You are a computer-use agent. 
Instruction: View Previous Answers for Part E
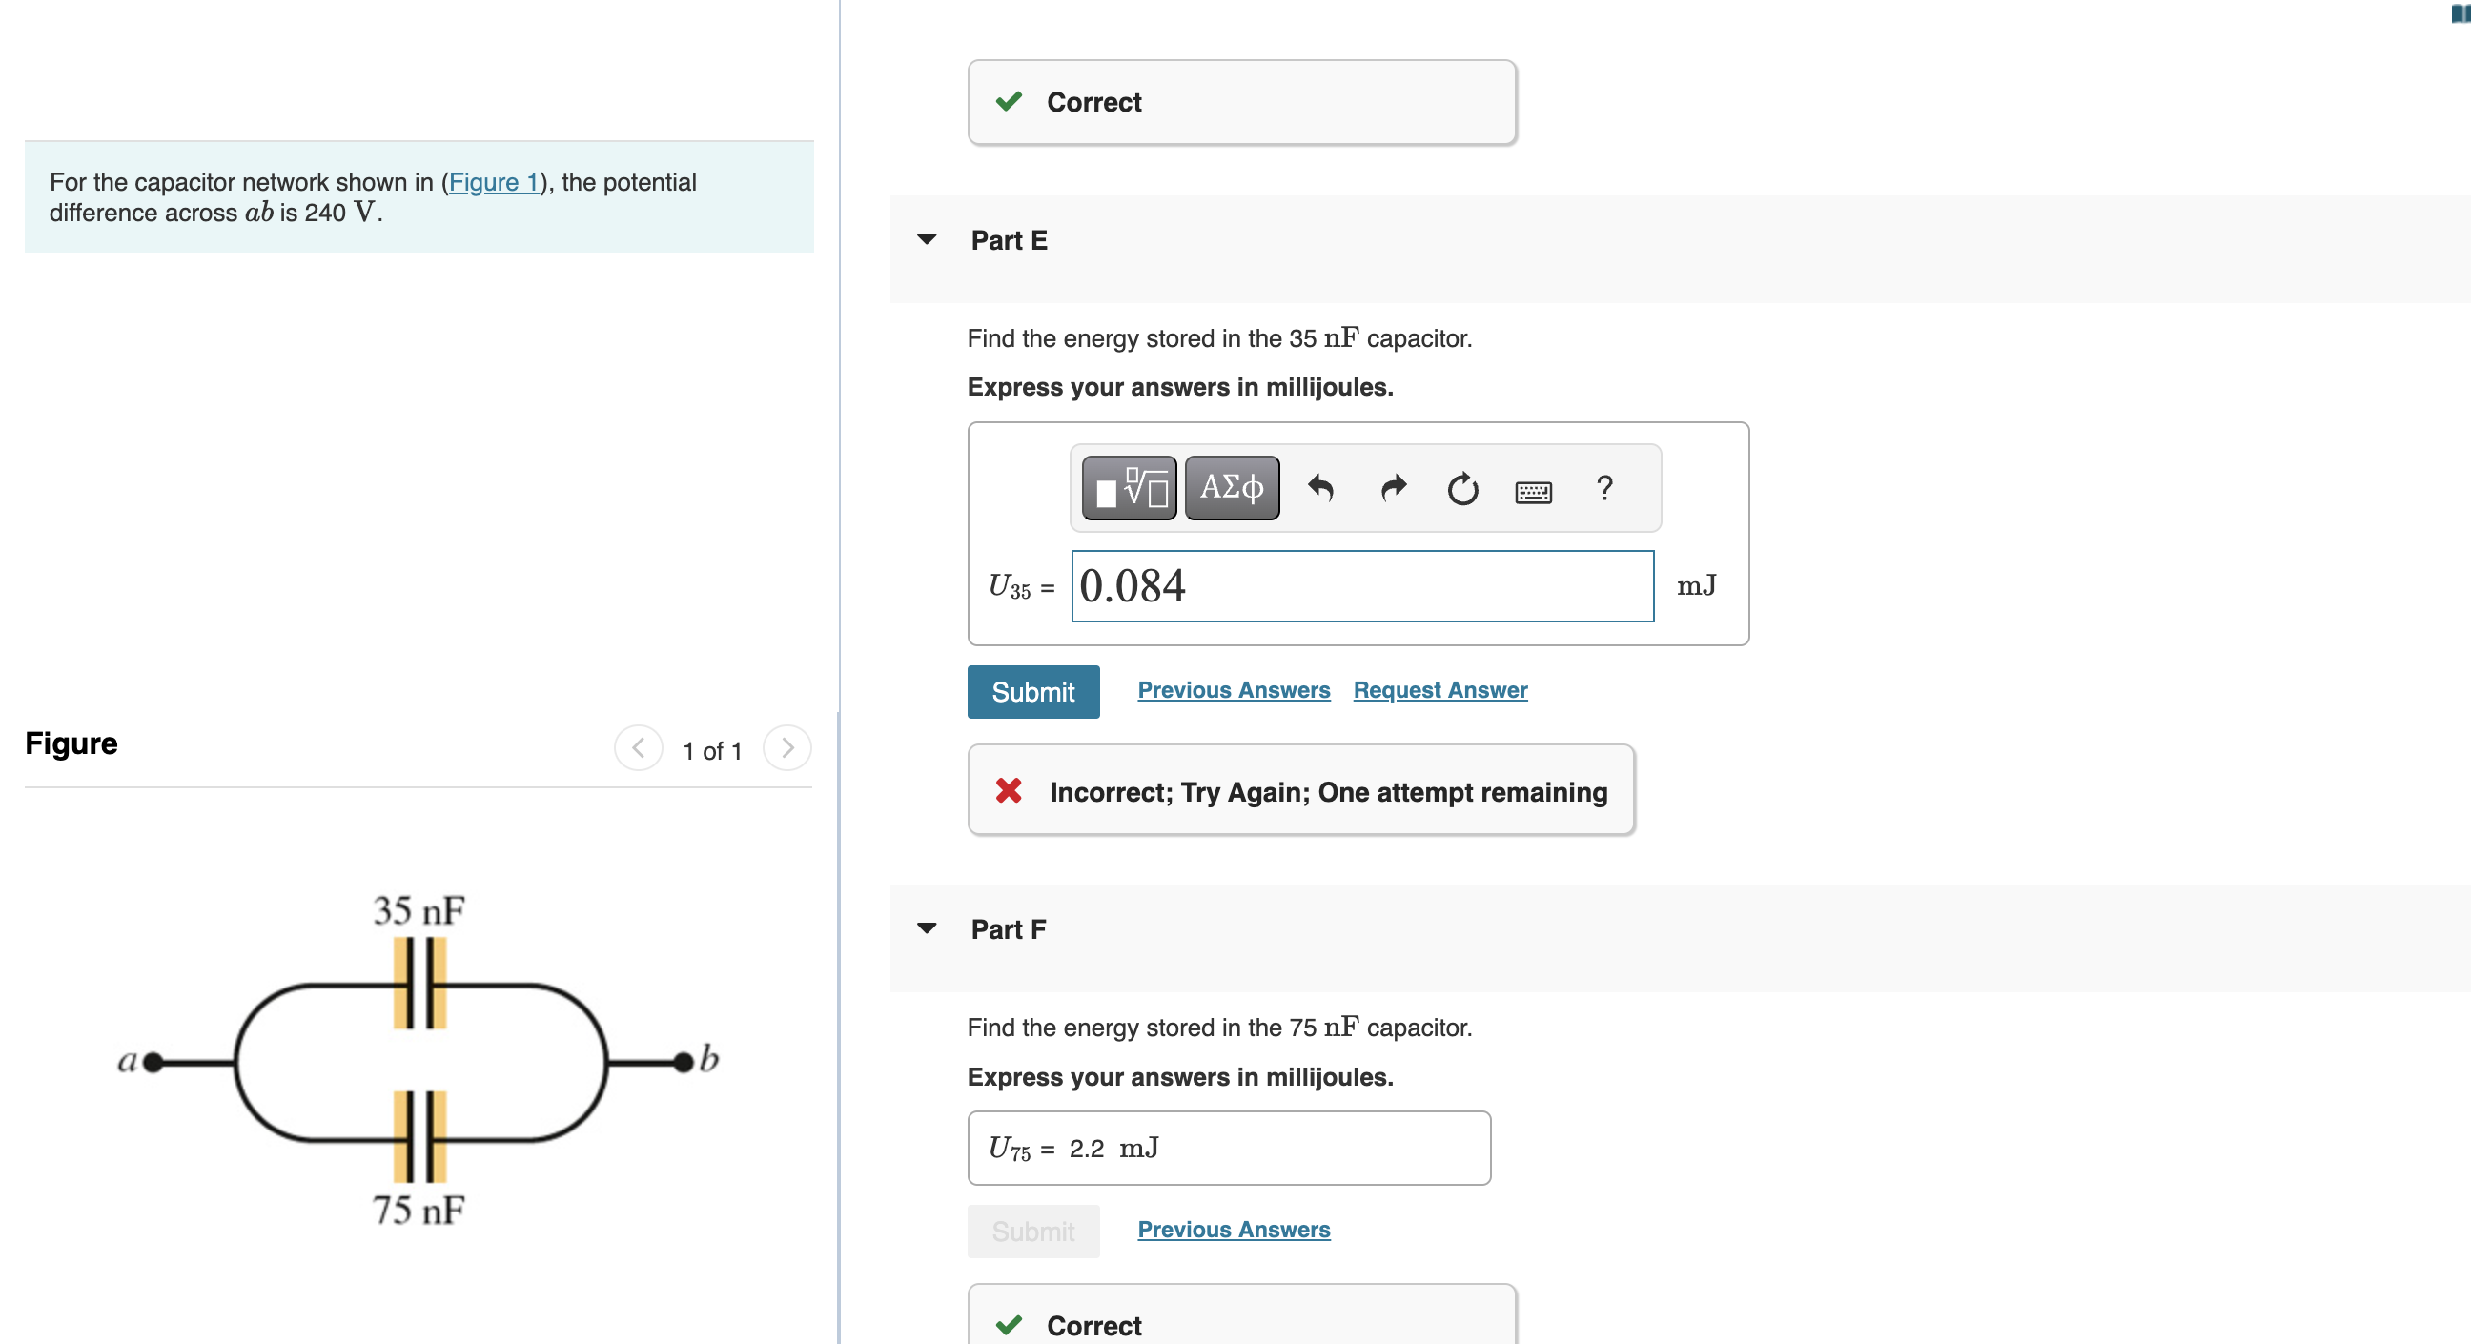tap(1233, 690)
